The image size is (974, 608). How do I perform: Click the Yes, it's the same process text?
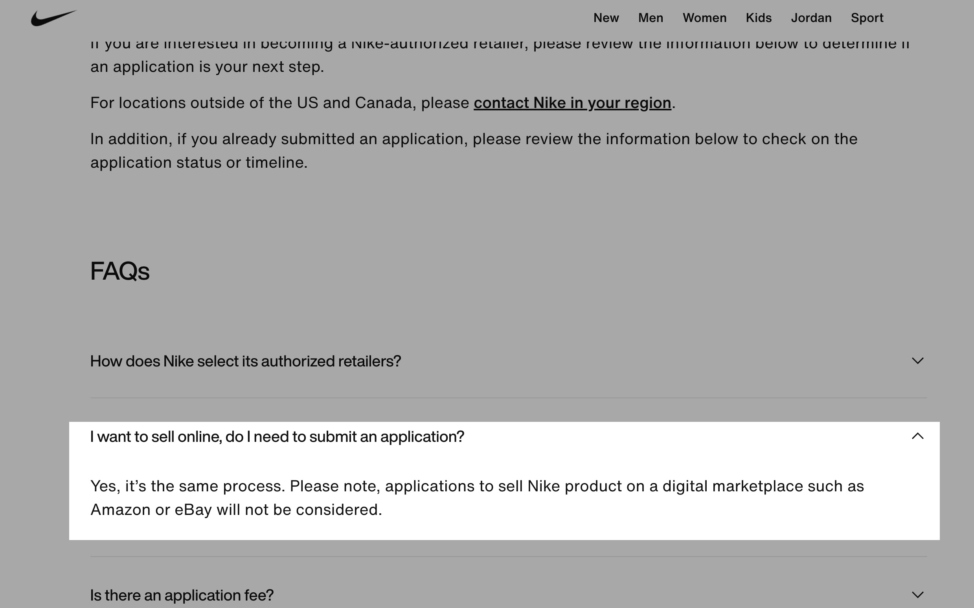click(x=187, y=486)
